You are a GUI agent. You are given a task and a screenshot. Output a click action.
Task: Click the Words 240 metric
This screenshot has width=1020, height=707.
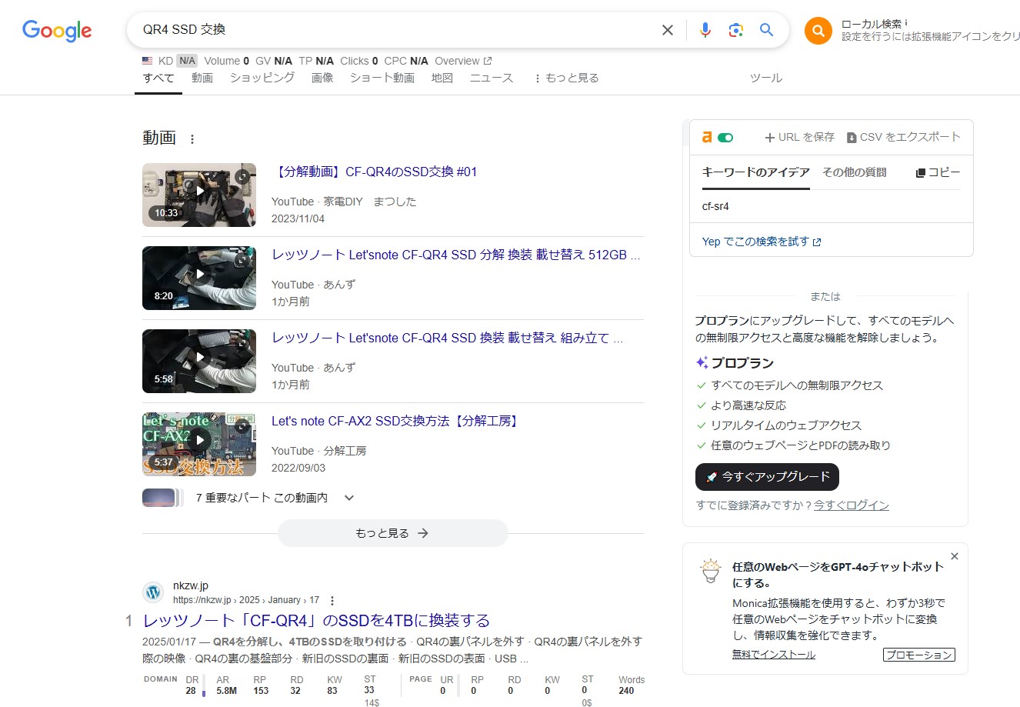(x=632, y=685)
